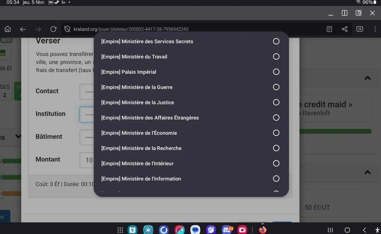Click the Ravenloft text in the card
The height and width of the screenshot is (234, 381).
(316, 113)
